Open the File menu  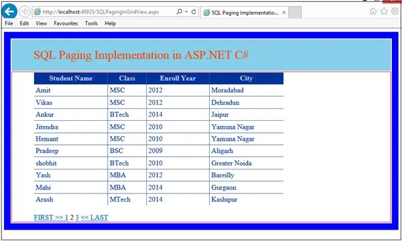coord(9,23)
